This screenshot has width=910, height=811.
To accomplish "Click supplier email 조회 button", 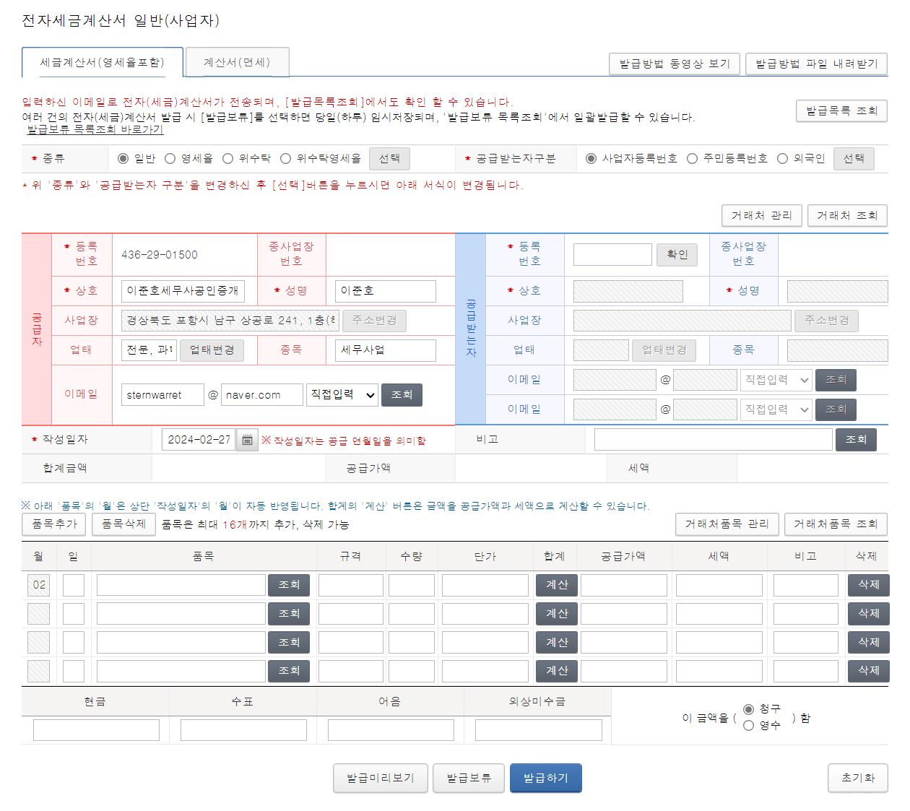I will coord(402,394).
